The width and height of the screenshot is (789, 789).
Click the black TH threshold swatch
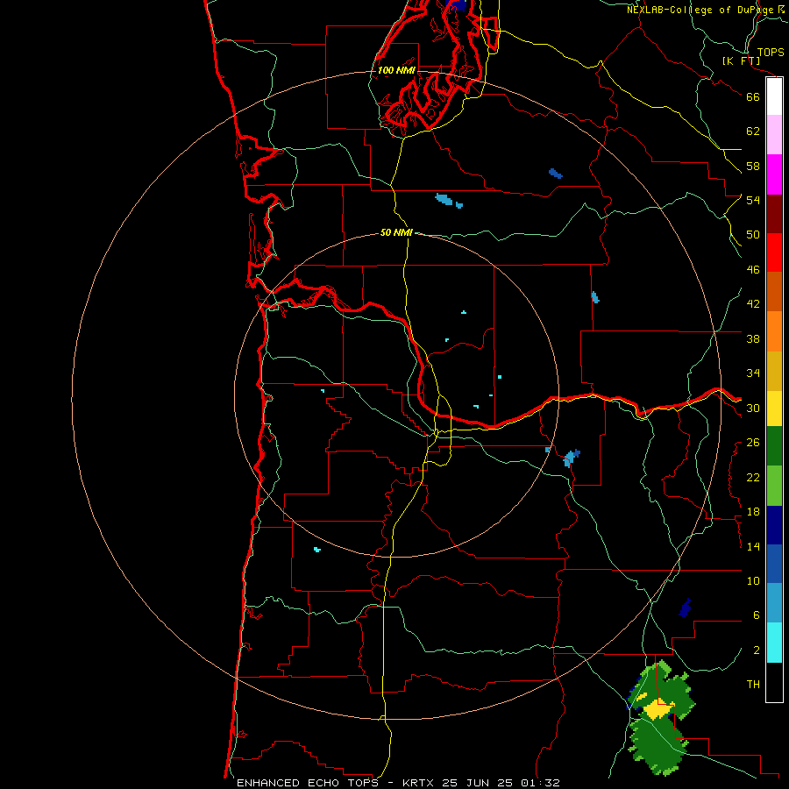click(x=774, y=682)
